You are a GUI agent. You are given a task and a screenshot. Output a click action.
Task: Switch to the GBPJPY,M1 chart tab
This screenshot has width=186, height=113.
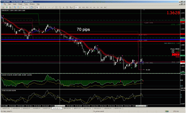pos(77,108)
